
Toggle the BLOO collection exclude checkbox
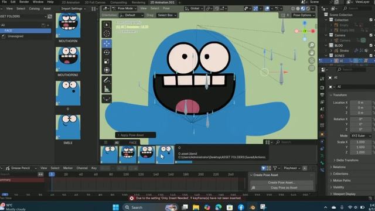tap(371, 45)
